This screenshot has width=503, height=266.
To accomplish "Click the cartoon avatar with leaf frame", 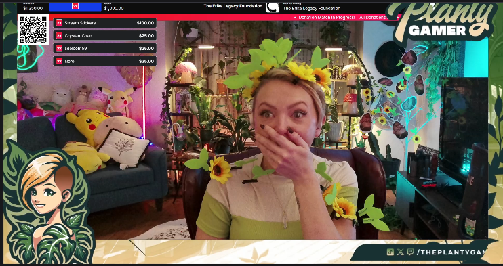I will tap(48, 202).
